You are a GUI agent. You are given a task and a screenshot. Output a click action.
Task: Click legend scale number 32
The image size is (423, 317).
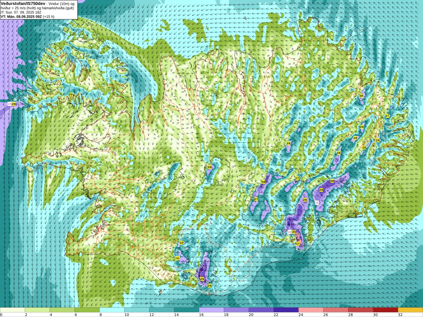click(400, 315)
